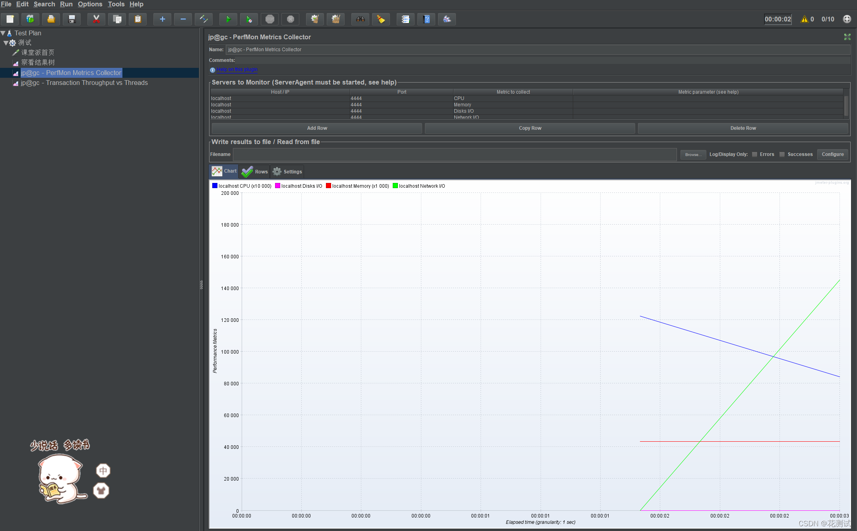The width and height of the screenshot is (857, 531).
Task: Expand jp@gc Transaction Throughput vs Threads
Action: point(86,83)
